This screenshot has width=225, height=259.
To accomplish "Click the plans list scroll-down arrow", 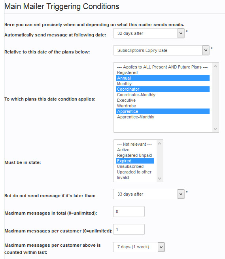I will [x=215, y=129].
